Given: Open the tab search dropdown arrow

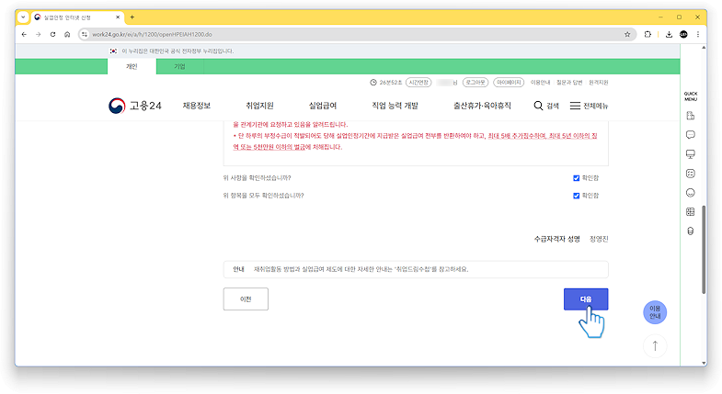Looking at the screenshot, I should coord(23,17).
